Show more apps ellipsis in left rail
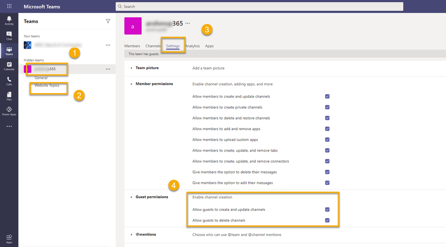 pos(9,126)
